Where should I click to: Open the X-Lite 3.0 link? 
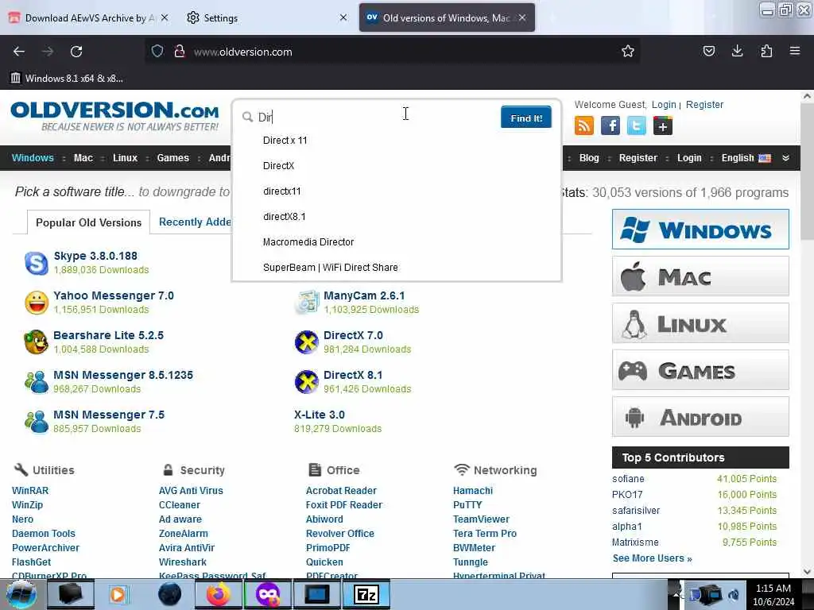point(320,415)
